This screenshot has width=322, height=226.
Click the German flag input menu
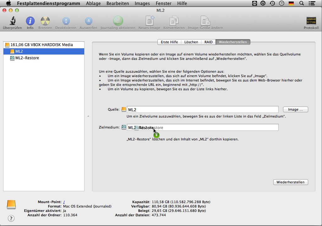click(x=291, y=3)
